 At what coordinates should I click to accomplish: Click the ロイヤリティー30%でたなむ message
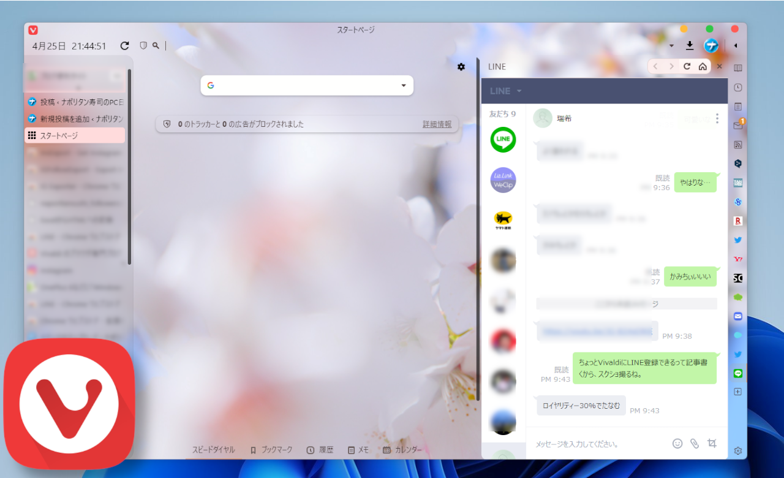click(581, 405)
